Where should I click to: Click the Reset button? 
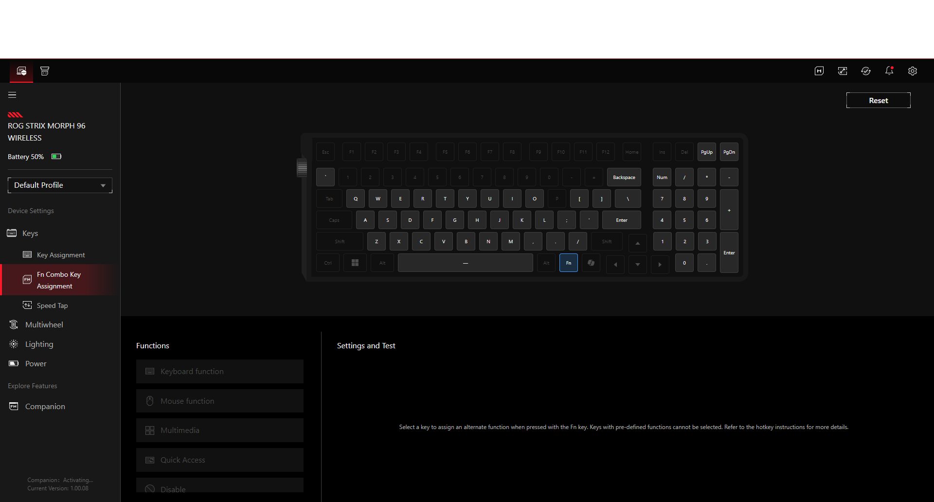click(x=878, y=100)
